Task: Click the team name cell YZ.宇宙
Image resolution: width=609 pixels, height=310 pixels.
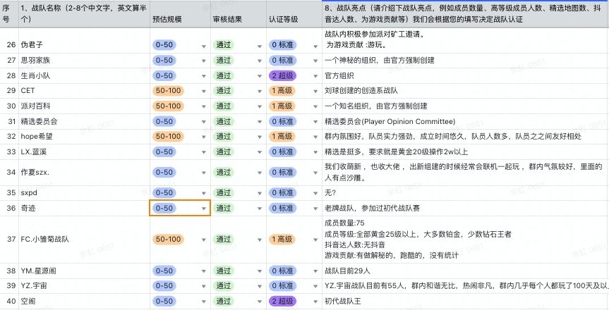Action: coord(84,286)
